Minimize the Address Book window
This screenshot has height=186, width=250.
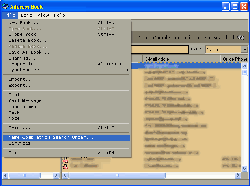pos(226,7)
